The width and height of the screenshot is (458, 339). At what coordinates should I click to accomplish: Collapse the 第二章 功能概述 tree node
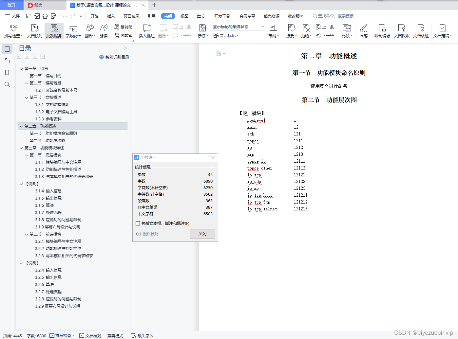(21, 126)
